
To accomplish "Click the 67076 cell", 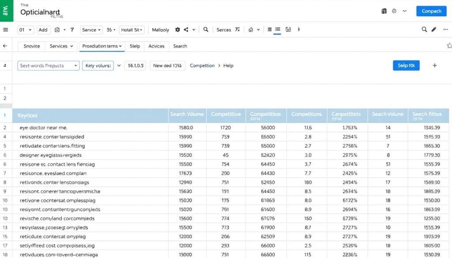I will tap(266, 218).
